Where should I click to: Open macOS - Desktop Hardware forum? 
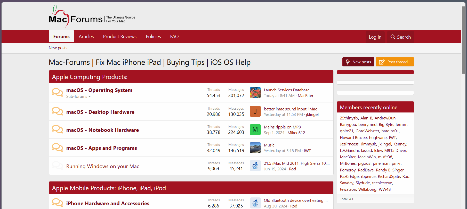coord(100,112)
